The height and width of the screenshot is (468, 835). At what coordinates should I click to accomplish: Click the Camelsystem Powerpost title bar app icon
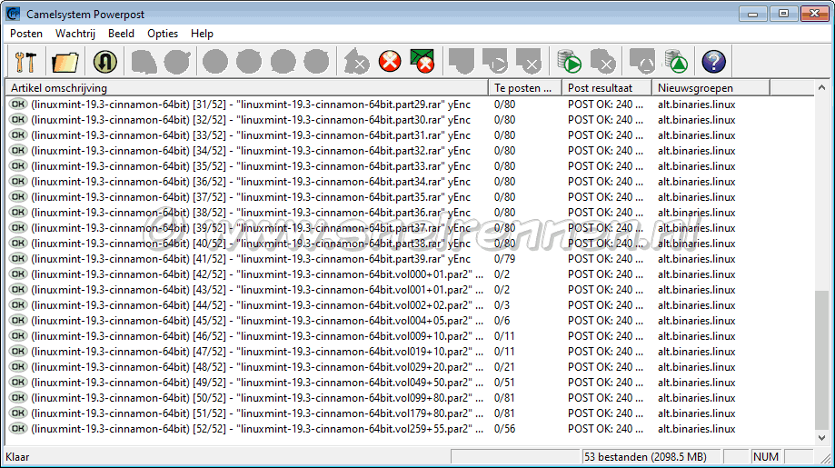tap(13, 14)
